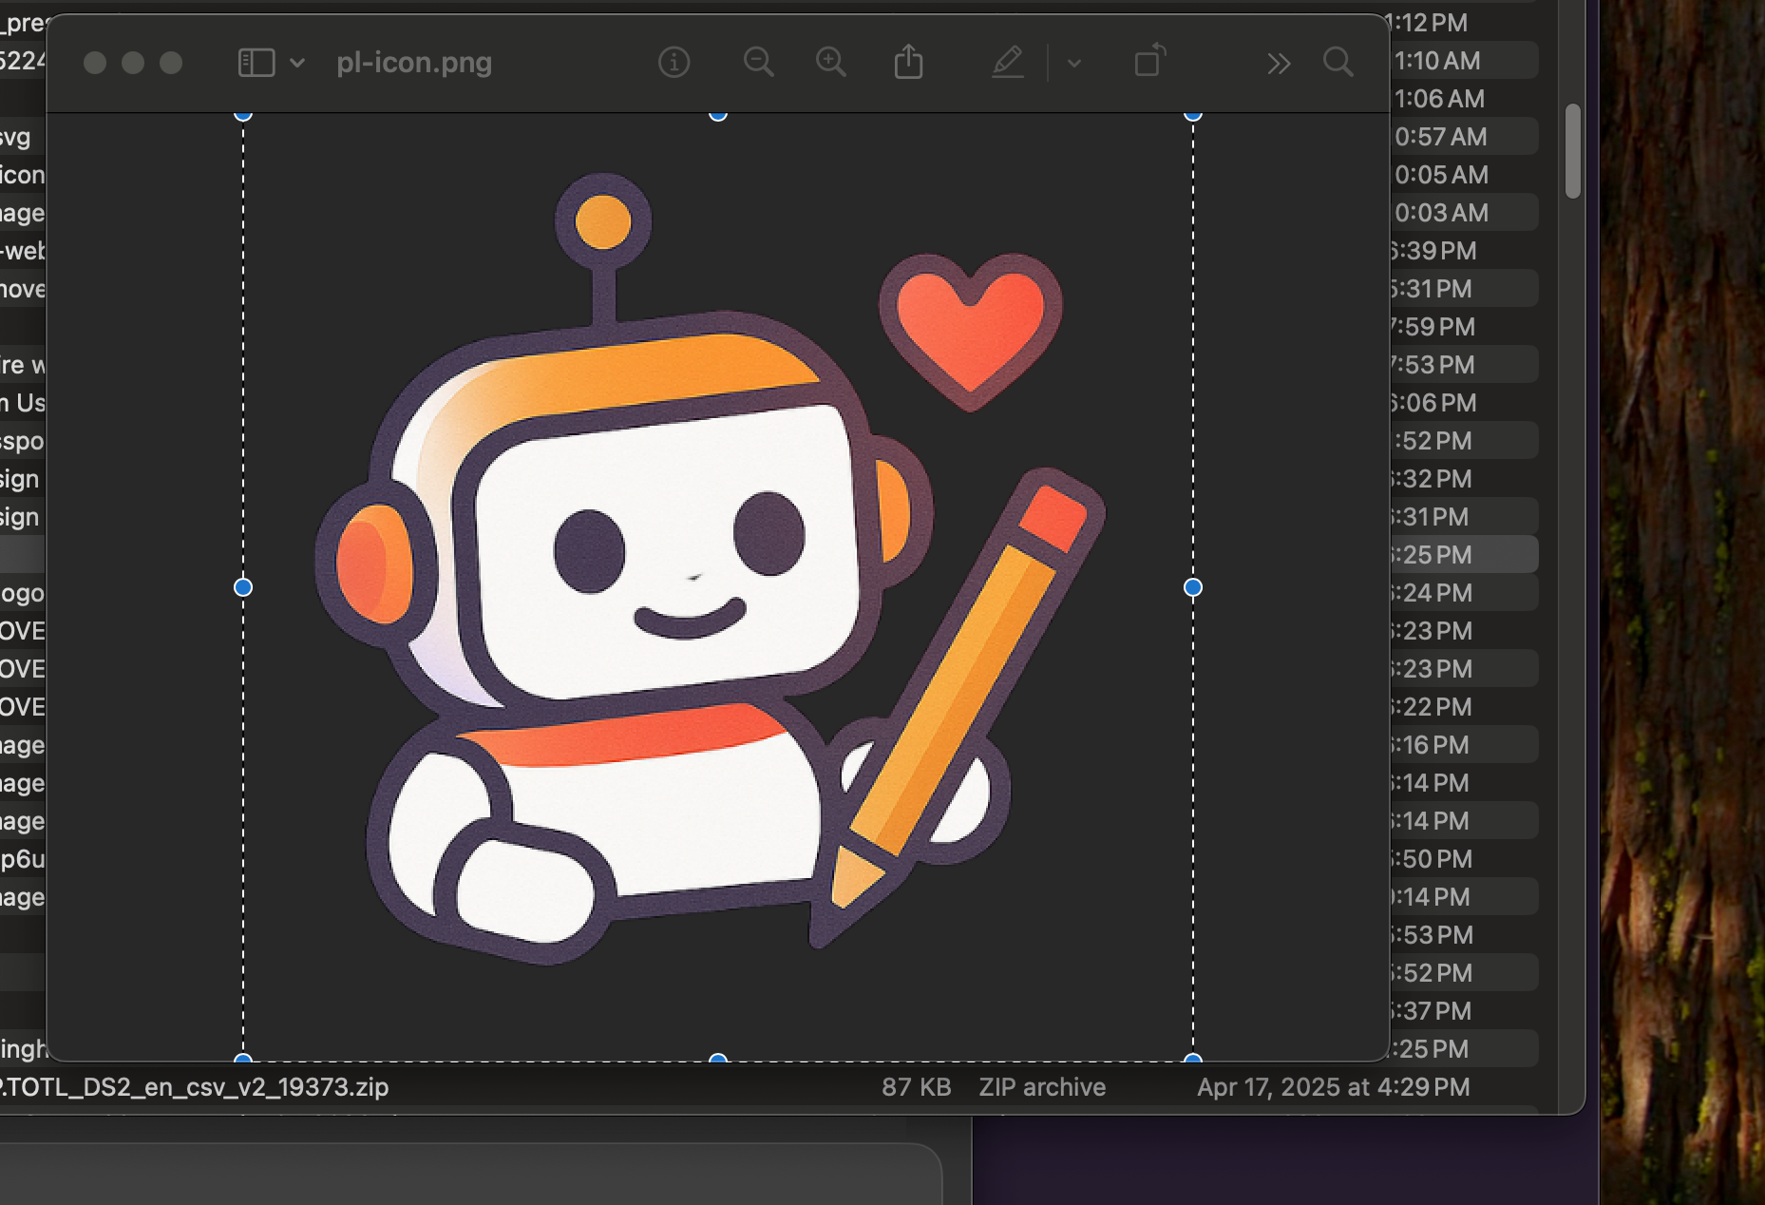The height and width of the screenshot is (1205, 1765).
Task: Click the top-right selection handle
Action: tap(1191, 112)
